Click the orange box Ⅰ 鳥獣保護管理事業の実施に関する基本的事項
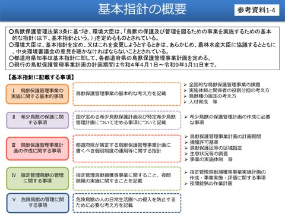Screen dimensions: 285x214 click(37, 94)
